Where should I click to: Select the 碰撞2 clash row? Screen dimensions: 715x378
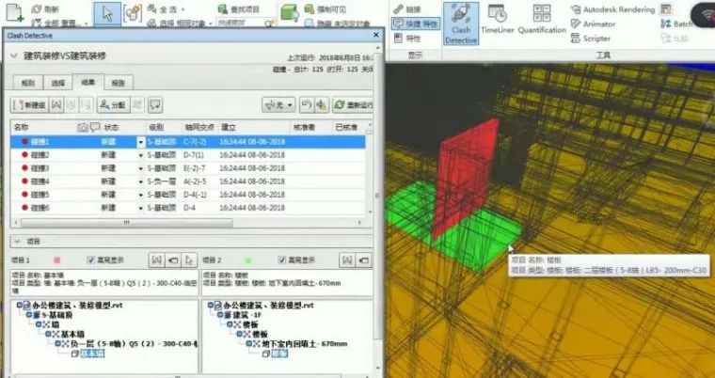coord(188,155)
